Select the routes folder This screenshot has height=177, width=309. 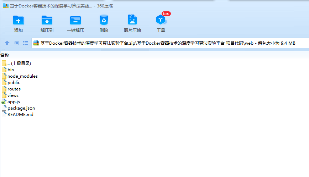click(11, 89)
